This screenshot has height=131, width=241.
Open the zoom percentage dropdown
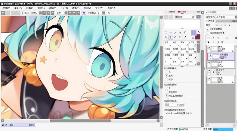[40, 13]
